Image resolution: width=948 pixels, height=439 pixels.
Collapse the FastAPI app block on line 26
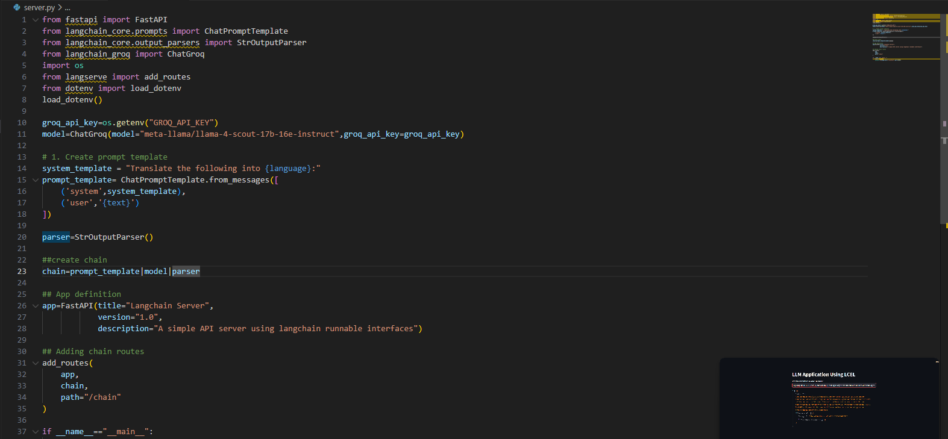click(x=36, y=306)
